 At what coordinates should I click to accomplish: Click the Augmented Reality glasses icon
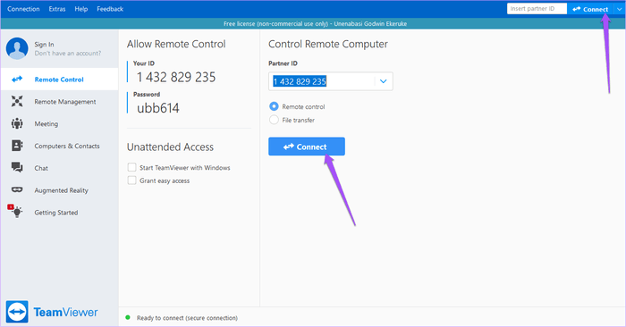[x=17, y=189]
